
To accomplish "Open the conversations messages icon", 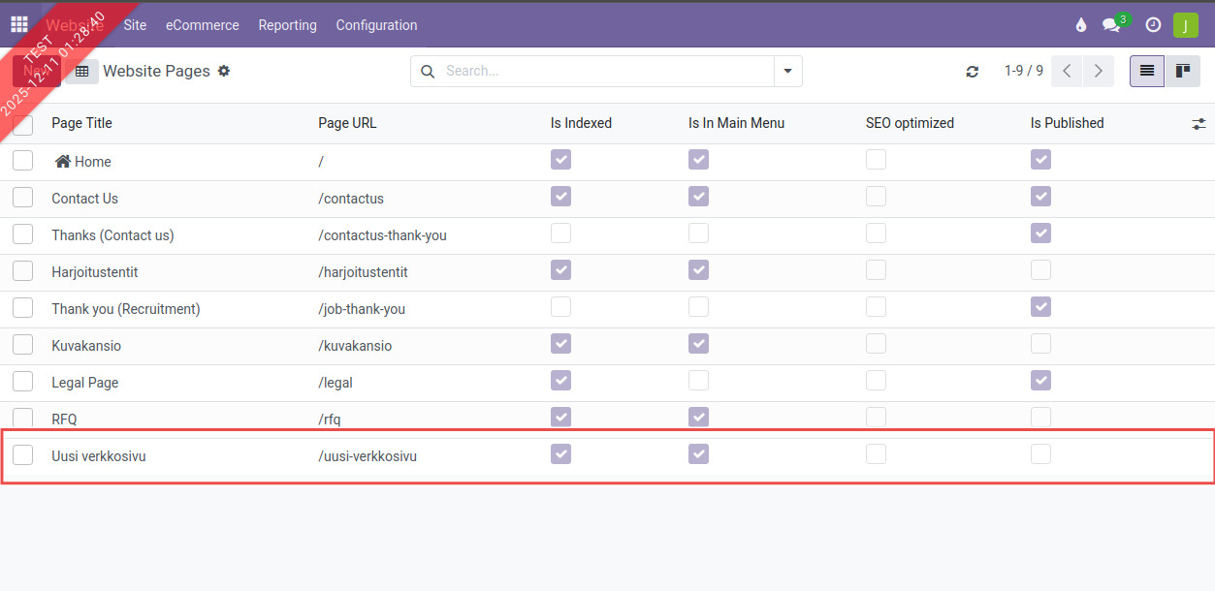I will point(1111,25).
